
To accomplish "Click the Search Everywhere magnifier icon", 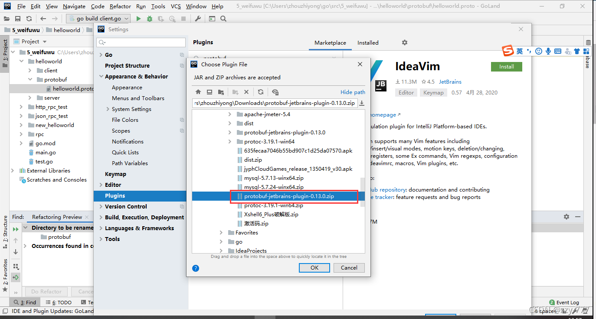I will 223,19.
